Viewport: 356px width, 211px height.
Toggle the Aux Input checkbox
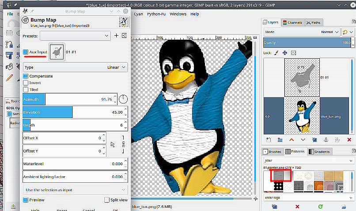(x=26, y=52)
